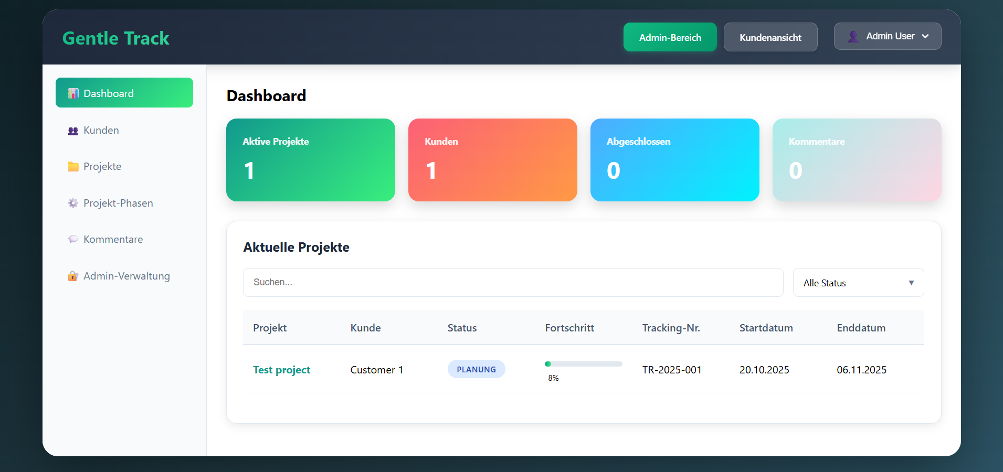Viewport: 1003px width, 472px height.
Task: Click the PLANUNG status badge
Action: [x=476, y=369]
